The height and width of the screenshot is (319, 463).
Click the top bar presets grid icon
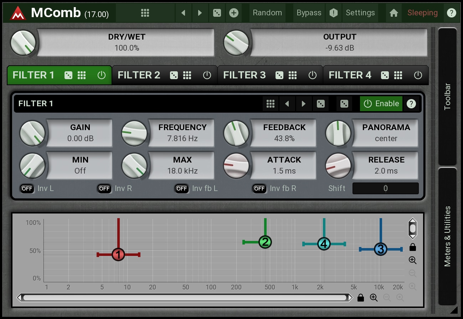click(145, 13)
